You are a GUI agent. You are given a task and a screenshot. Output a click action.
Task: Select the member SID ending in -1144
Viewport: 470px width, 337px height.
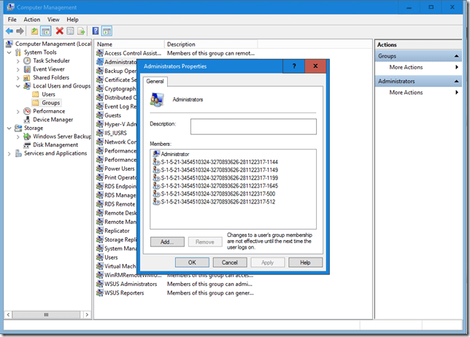point(219,162)
